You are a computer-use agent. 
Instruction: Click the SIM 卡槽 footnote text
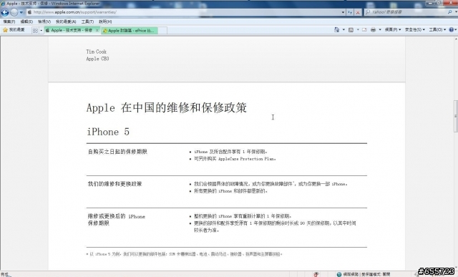pyautogui.click(x=185, y=254)
